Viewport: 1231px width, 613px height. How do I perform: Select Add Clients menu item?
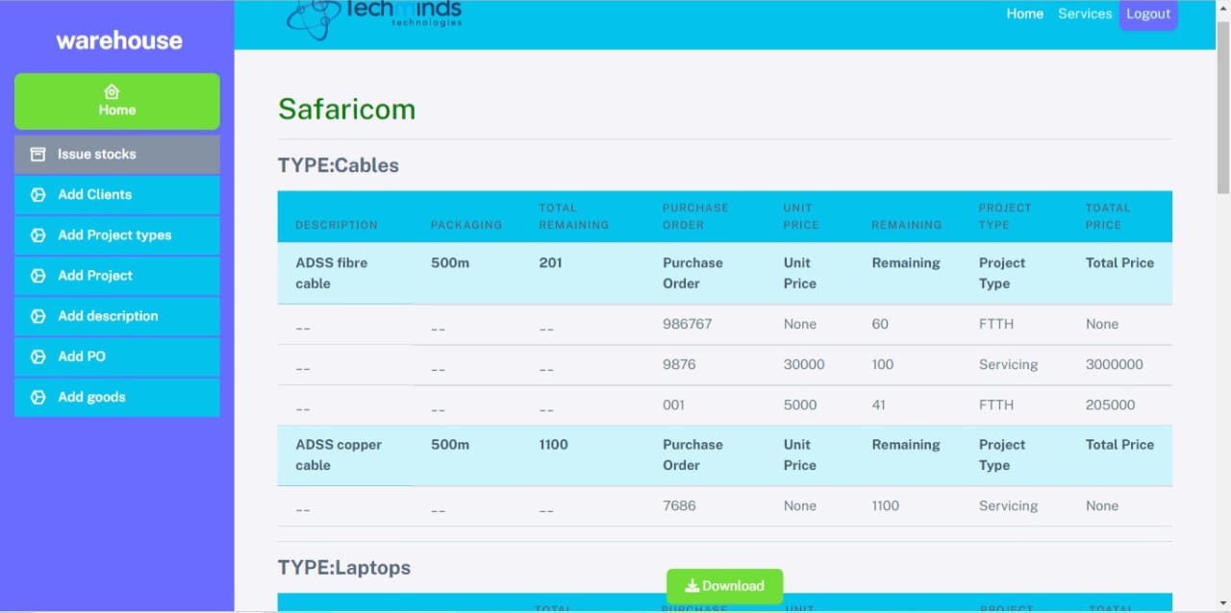click(x=117, y=194)
